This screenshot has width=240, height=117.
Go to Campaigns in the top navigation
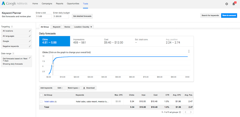pos(47,4)
